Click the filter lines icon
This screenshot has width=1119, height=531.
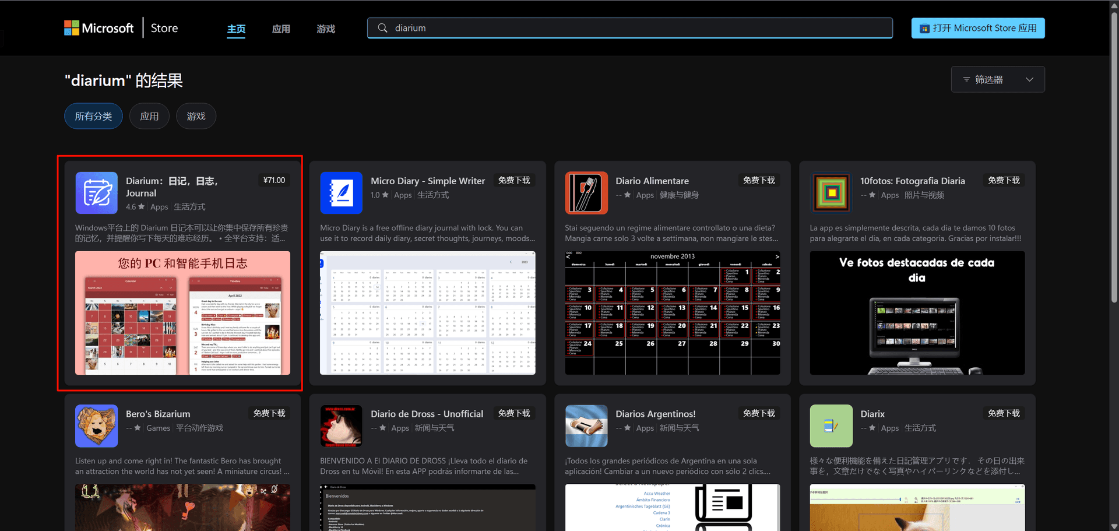point(966,79)
